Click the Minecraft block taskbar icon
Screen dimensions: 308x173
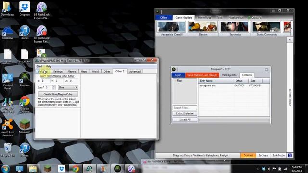pos(47,169)
